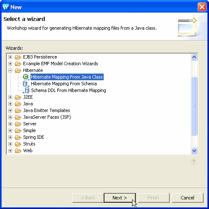
Task: Expand the JavaServer Faces (JSF) category
Action: [x=10, y=117]
